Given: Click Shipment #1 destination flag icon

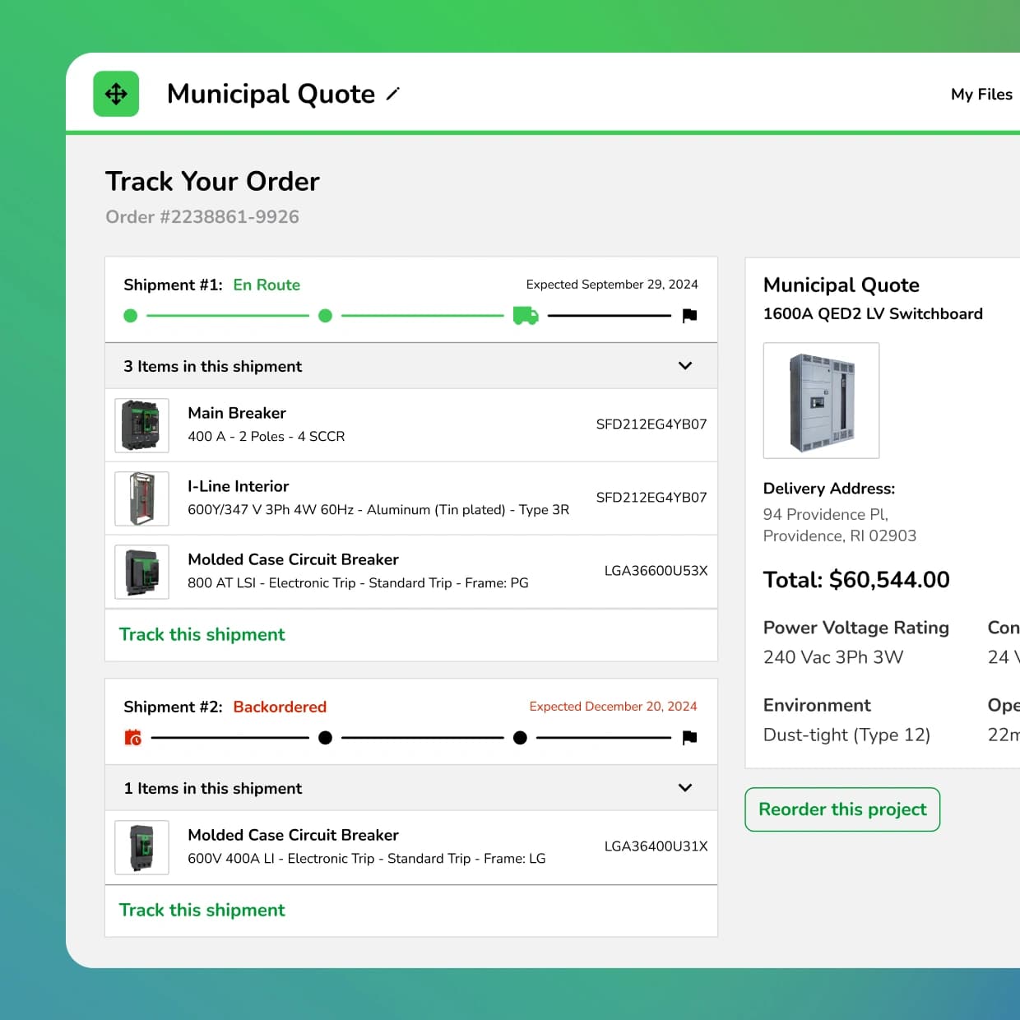Looking at the screenshot, I should coord(690,315).
